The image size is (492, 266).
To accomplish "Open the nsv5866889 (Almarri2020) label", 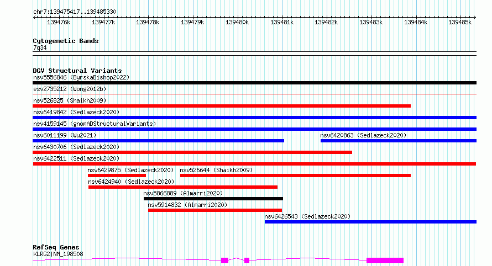I will (x=183, y=193).
